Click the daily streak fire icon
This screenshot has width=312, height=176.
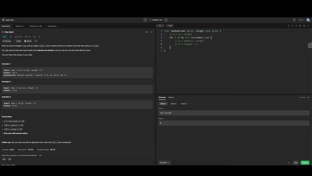click(x=301, y=20)
